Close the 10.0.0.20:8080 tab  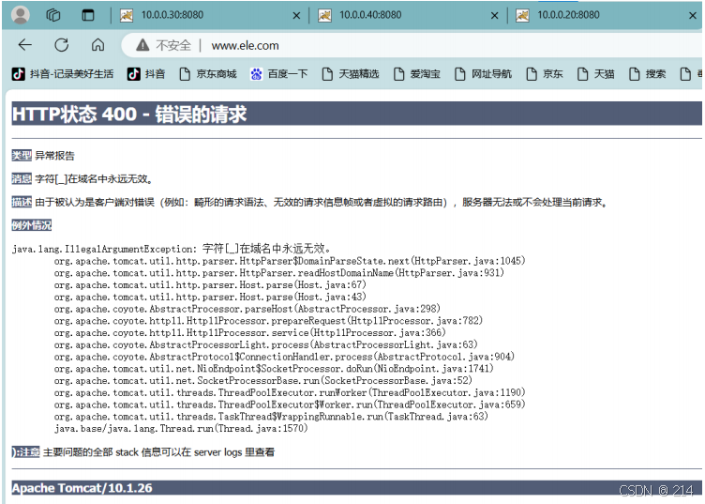[693, 16]
